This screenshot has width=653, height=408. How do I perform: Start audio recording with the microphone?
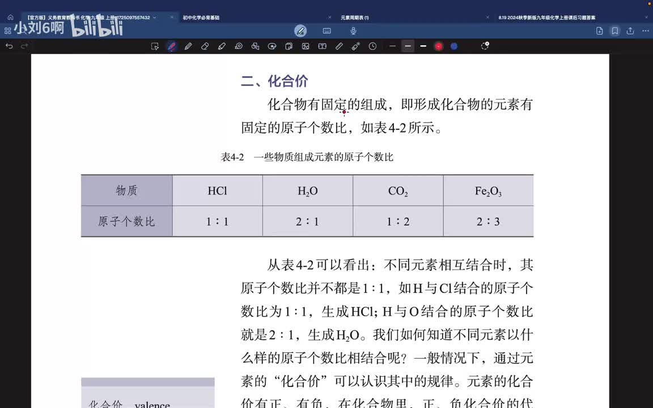353,31
